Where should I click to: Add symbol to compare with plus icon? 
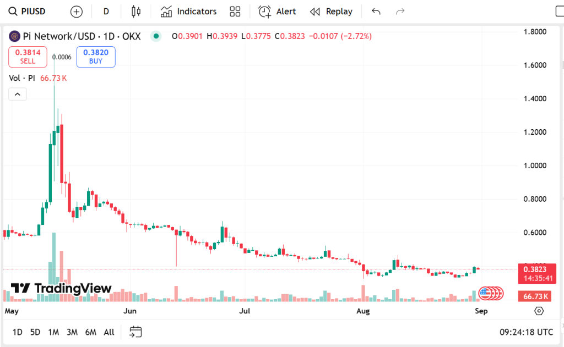pyautogui.click(x=76, y=12)
